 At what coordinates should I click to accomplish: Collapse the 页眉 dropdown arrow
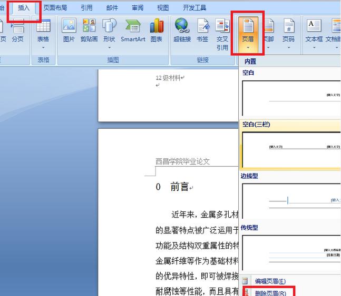pos(248,47)
